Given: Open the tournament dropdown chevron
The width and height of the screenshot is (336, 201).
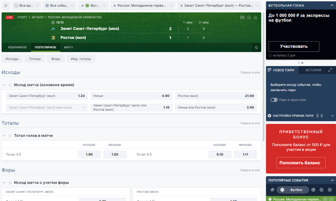Looking at the screenshot, I should pos(171,6).
